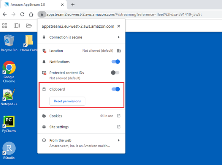The width and height of the screenshot is (222, 165).
Task: Click the Notifications bell icon
Action: 44,62
